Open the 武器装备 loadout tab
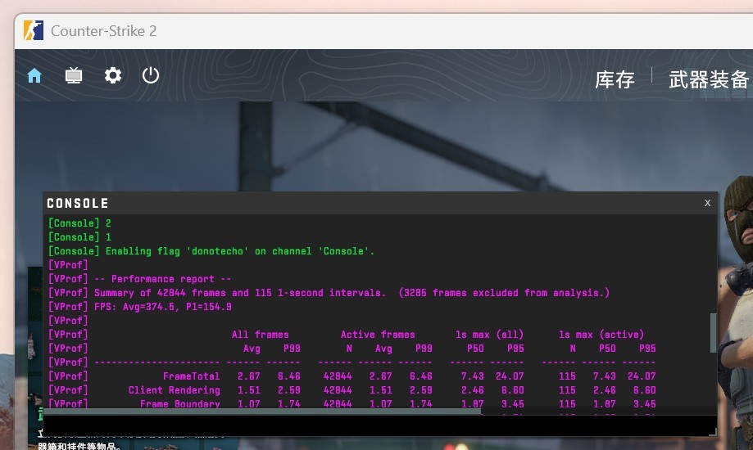The width and height of the screenshot is (753, 450). pyautogui.click(x=708, y=79)
